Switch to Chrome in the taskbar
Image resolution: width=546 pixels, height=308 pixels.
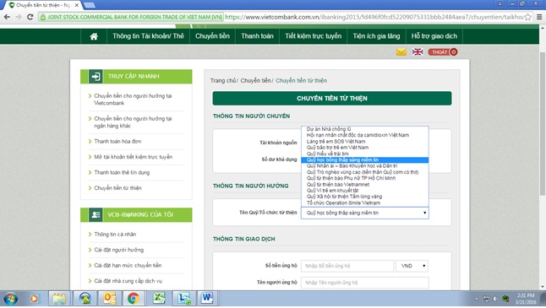pos(134,299)
